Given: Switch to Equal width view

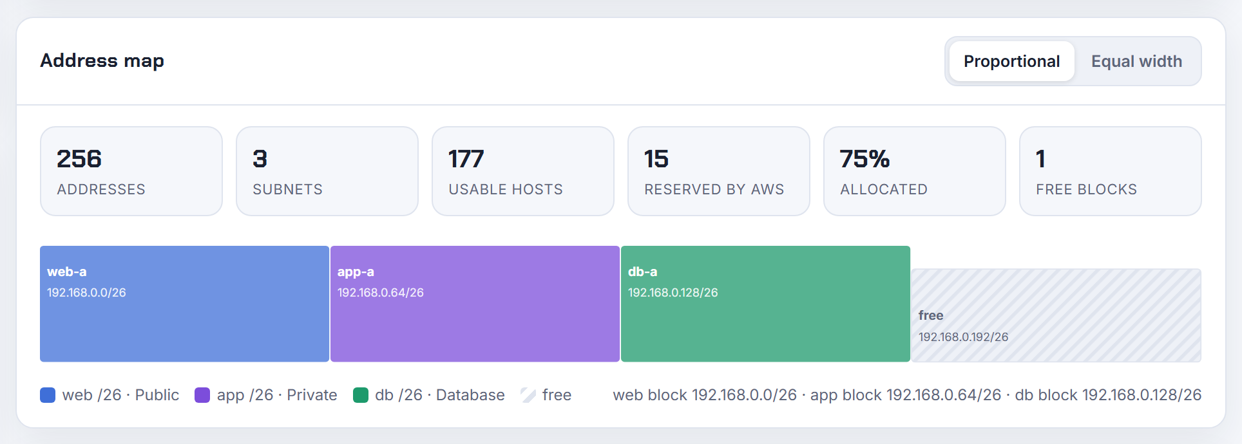Looking at the screenshot, I should [1136, 61].
